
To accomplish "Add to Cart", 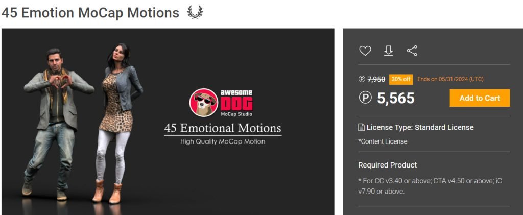I will point(480,98).
